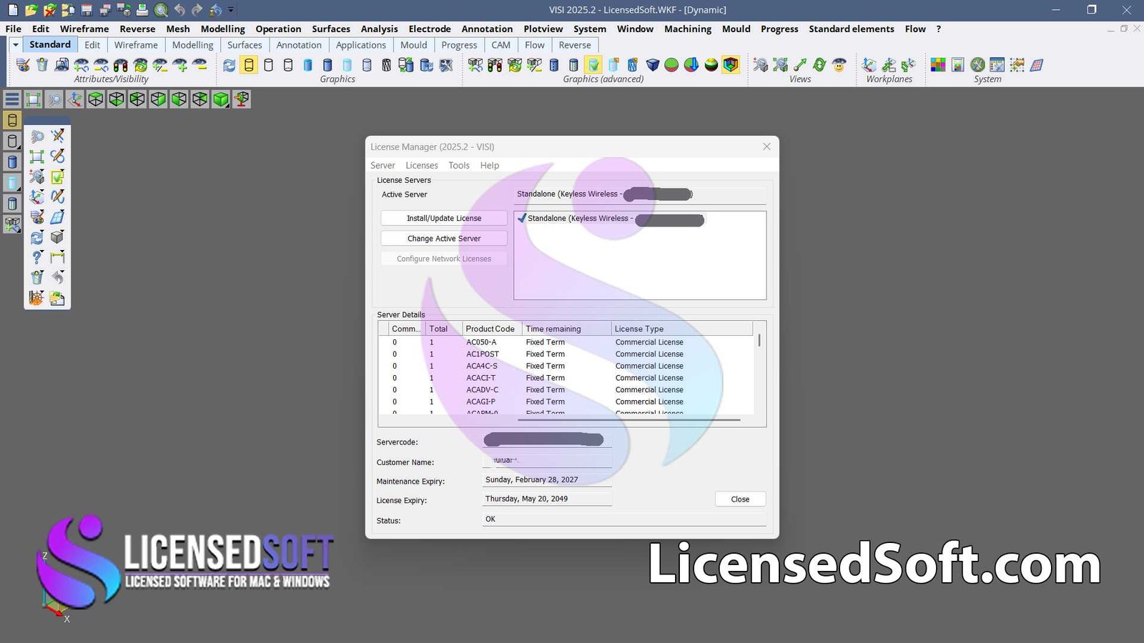This screenshot has height=643, width=1144.
Task: Open the Wireframe menu in menu bar
Action: click(84, 29)
